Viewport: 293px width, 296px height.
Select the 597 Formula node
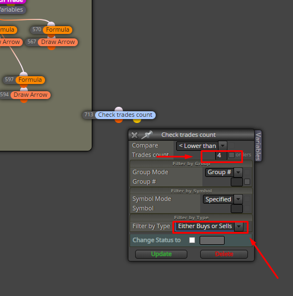click(30, 80)
